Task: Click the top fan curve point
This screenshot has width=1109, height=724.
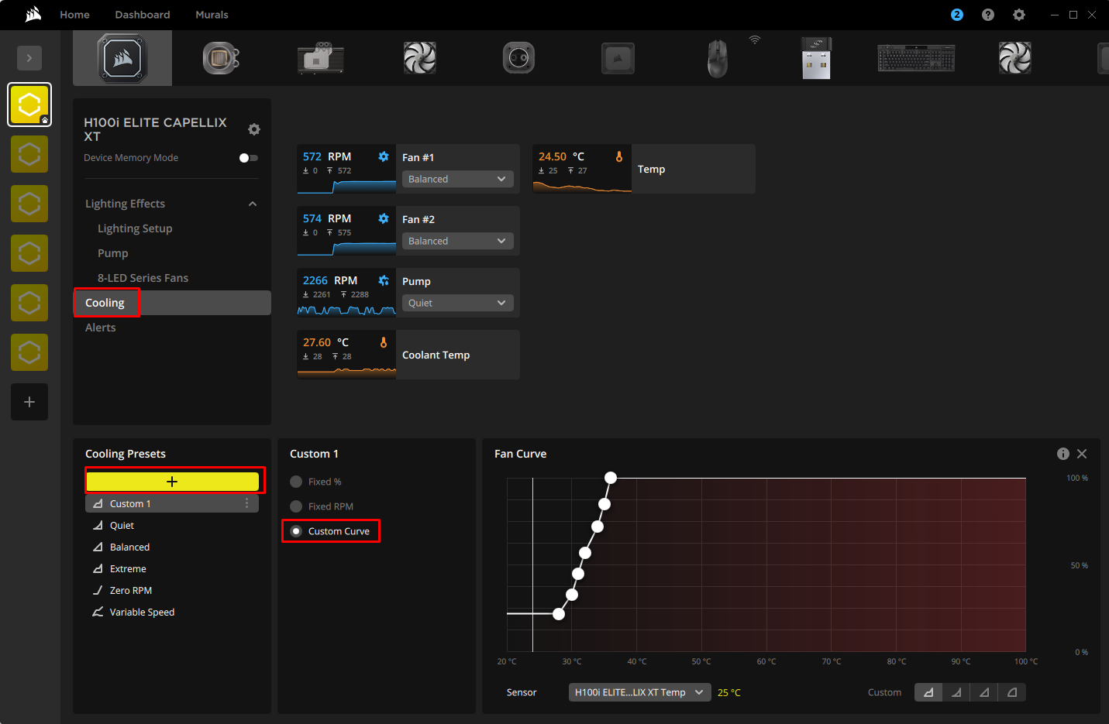Action: pos(611,478)
